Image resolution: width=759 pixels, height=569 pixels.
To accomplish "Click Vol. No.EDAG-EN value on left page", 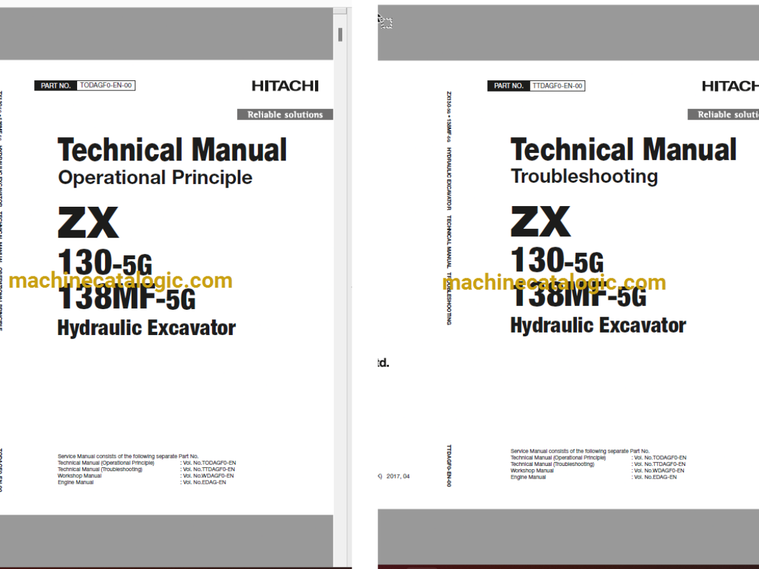I will 203,482.
